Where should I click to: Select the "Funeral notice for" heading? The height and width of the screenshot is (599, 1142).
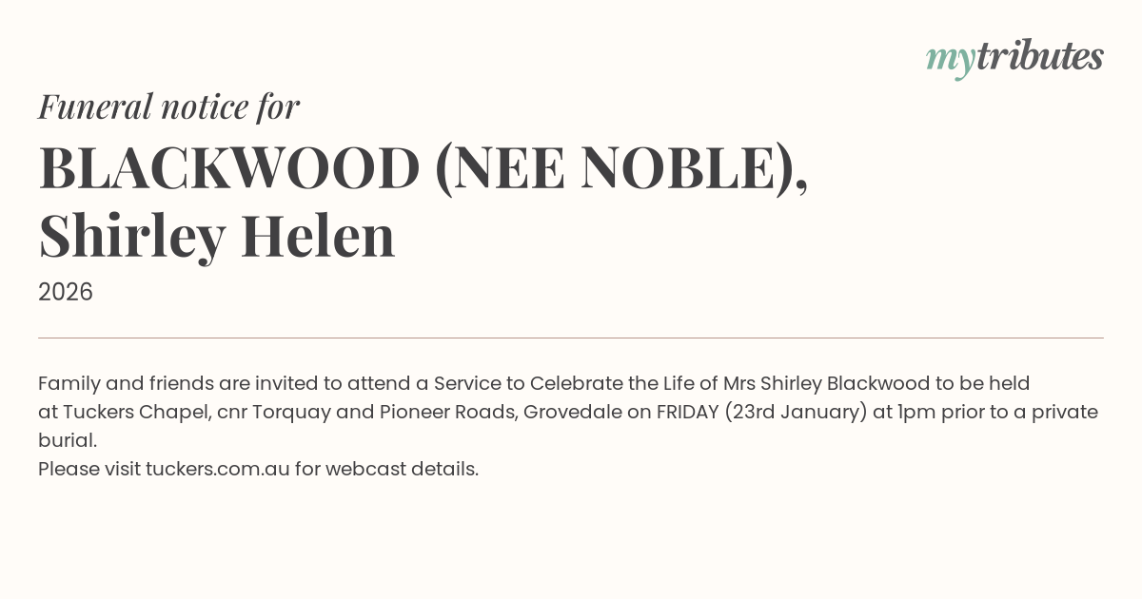point(168,106)
